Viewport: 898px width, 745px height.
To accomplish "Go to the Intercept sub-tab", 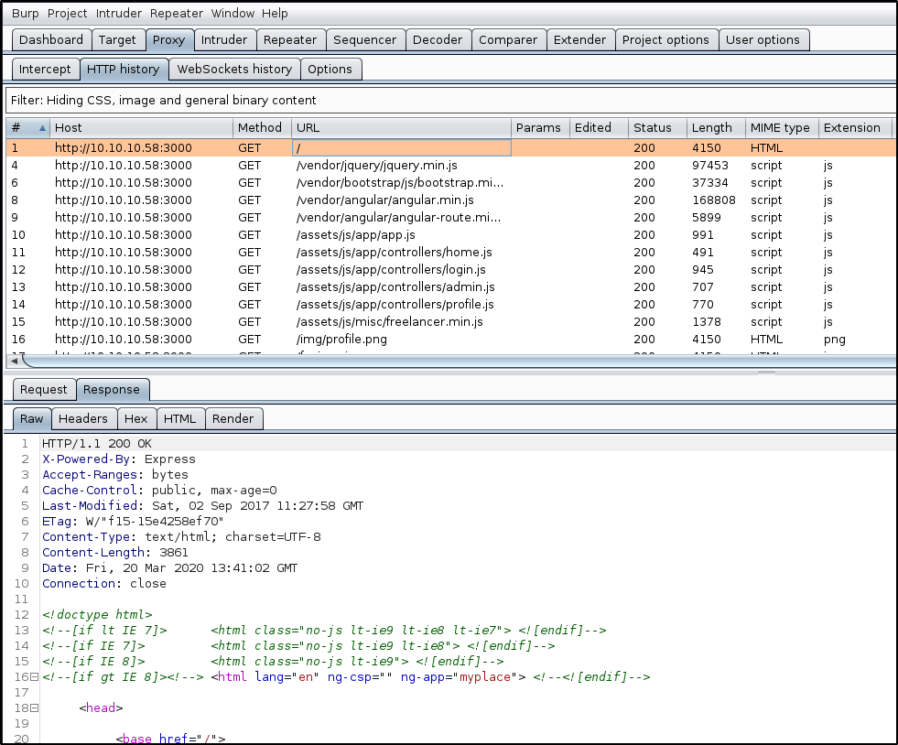I will point(45,70).
